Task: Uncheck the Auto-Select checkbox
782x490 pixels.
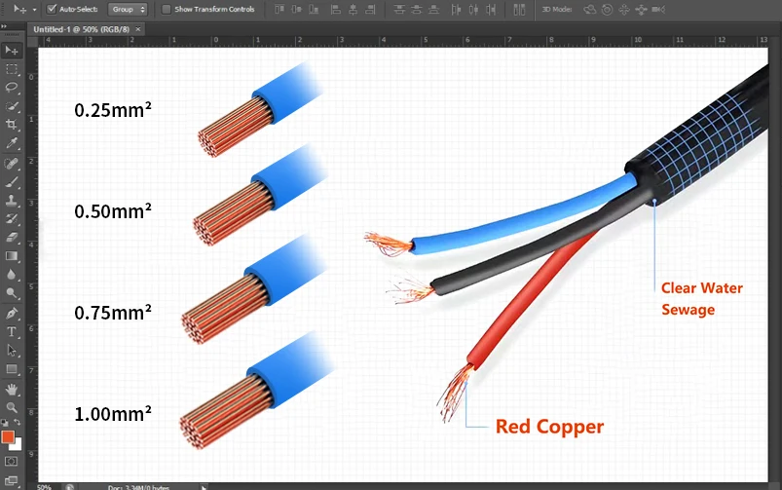Action: click(x=52, y=9)
